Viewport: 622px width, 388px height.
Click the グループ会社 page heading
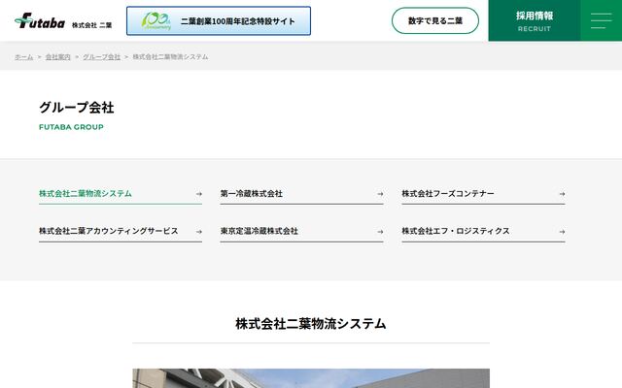tap(77, 108)
